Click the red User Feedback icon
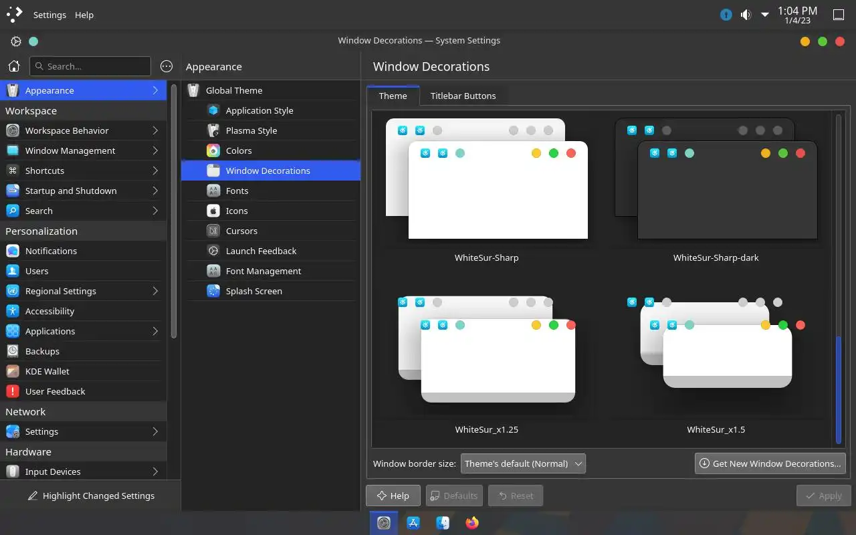Image resolution: width=856 pixels, height=535 pixels. (13, 391)
